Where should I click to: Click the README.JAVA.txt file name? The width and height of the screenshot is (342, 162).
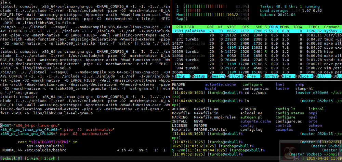[210, 130]
